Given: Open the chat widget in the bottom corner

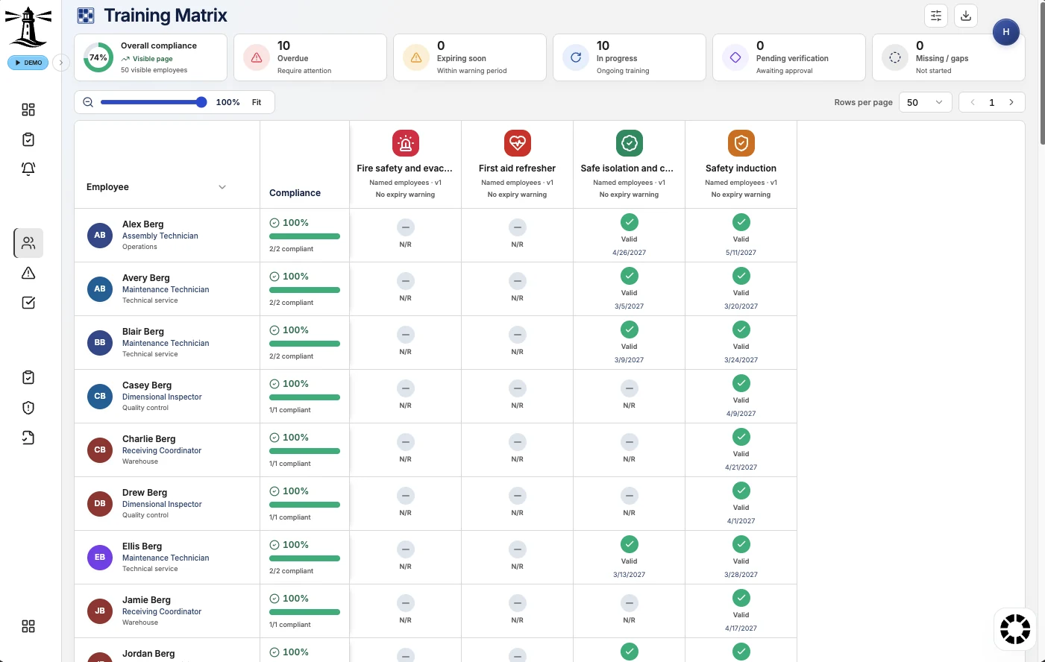Looking at the screenshot, I should coord(1015,629).
